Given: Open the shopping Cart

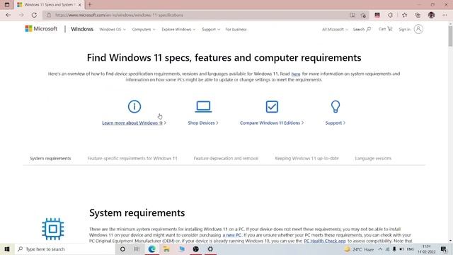Looking at the screenshot, I should (385, 29).
